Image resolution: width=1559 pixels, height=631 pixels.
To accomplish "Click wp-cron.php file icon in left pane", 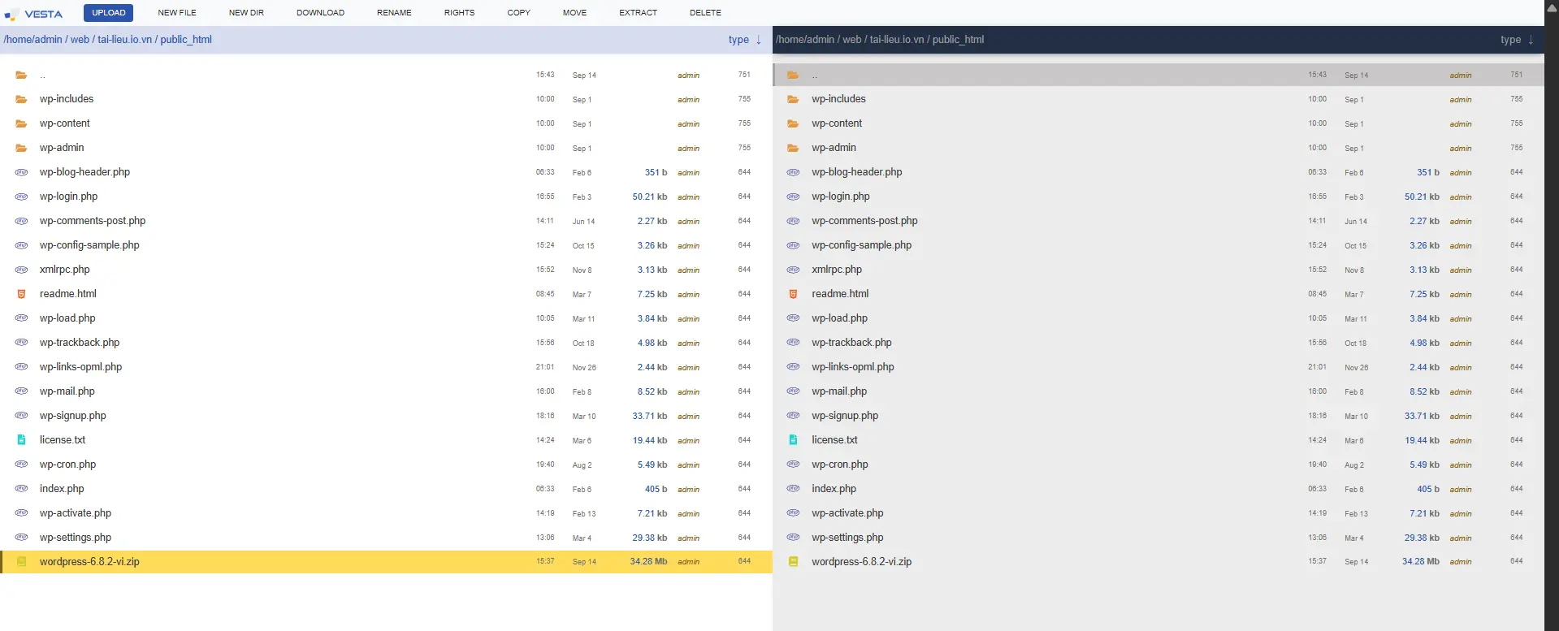I will [21, 465].
